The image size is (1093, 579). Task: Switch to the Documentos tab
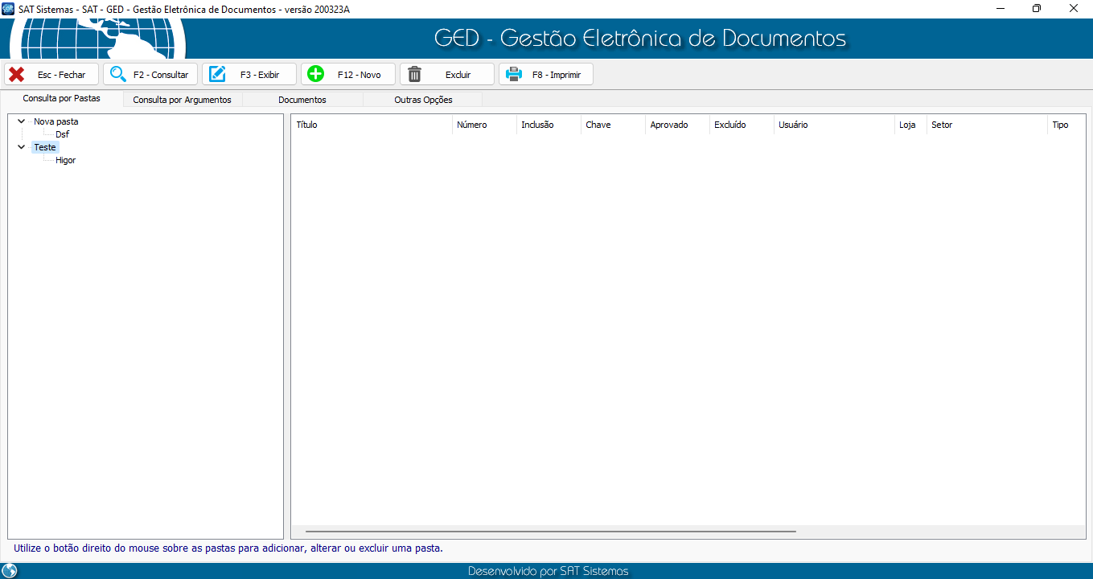[x=302, y=100]
